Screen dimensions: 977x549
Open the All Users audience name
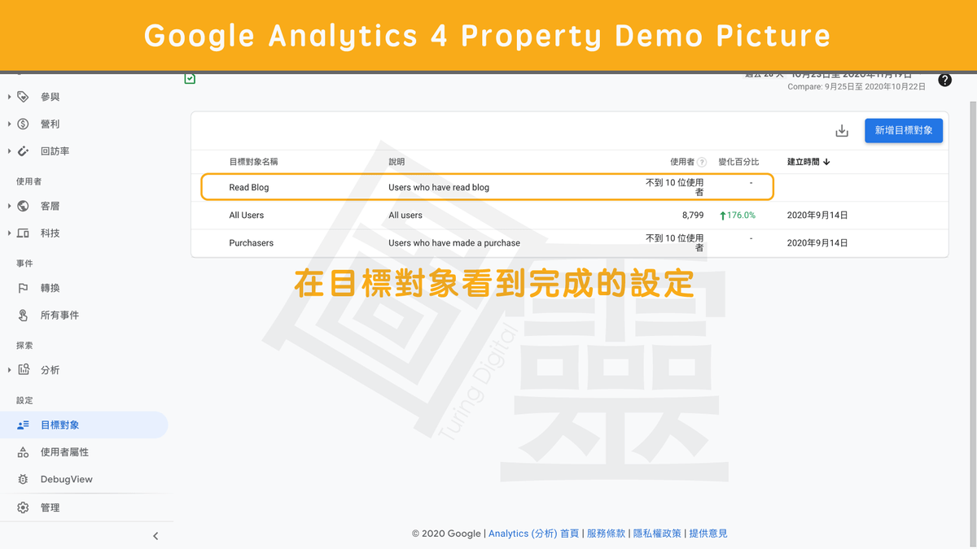coord(247,216)
